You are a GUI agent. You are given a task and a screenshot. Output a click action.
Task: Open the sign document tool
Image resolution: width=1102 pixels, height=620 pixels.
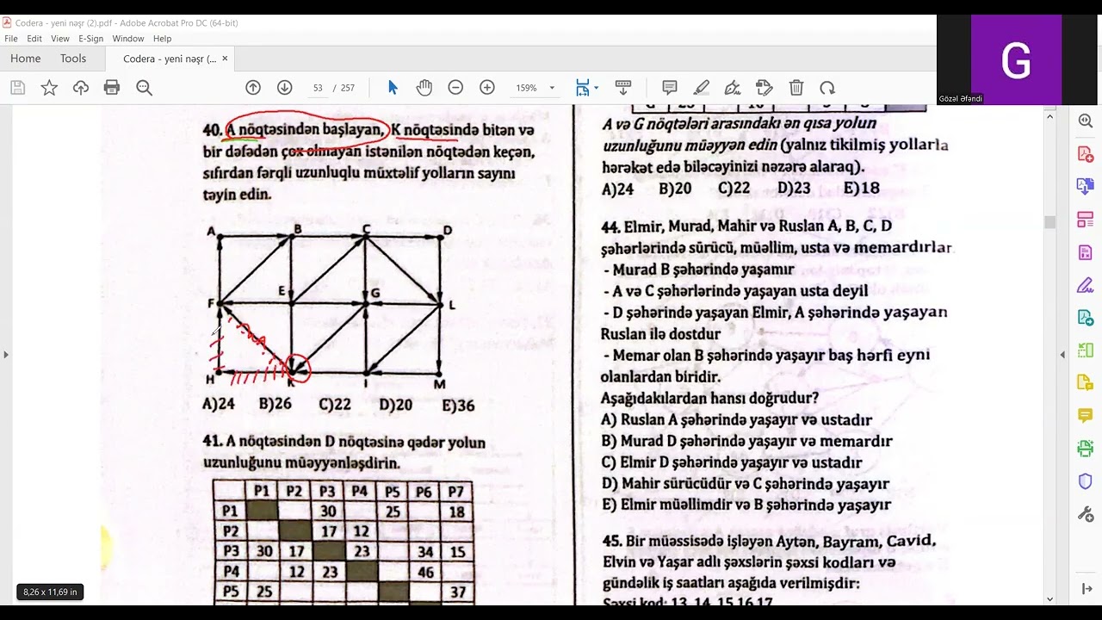click(x=733, y=87)
